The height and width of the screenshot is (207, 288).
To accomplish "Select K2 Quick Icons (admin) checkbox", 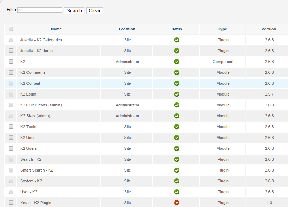I will coord(11,105).
